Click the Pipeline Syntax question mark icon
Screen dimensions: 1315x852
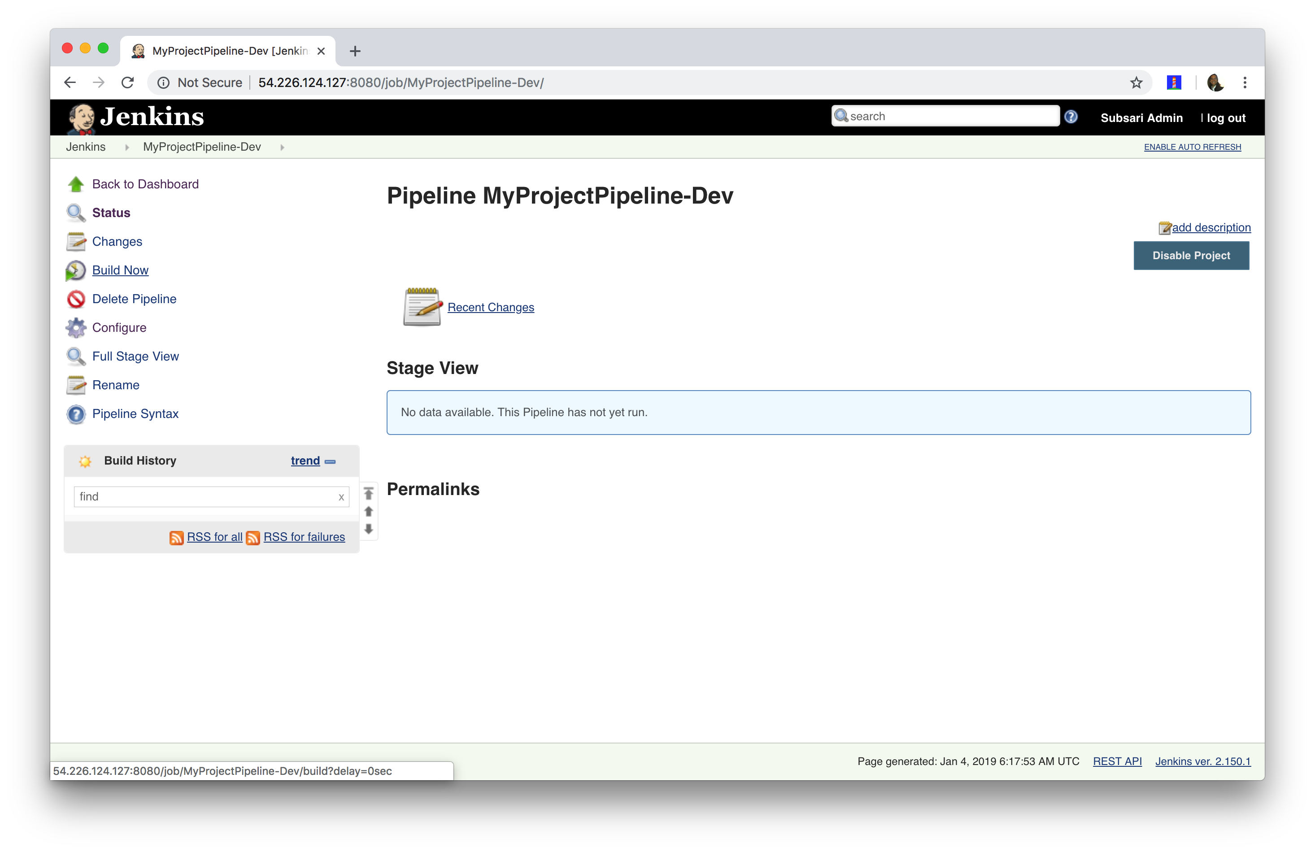point(76,414)
